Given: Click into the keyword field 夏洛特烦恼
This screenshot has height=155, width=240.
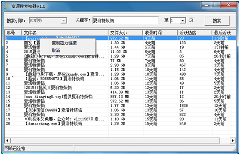Looking at the screenshot, I should point(126,21).
